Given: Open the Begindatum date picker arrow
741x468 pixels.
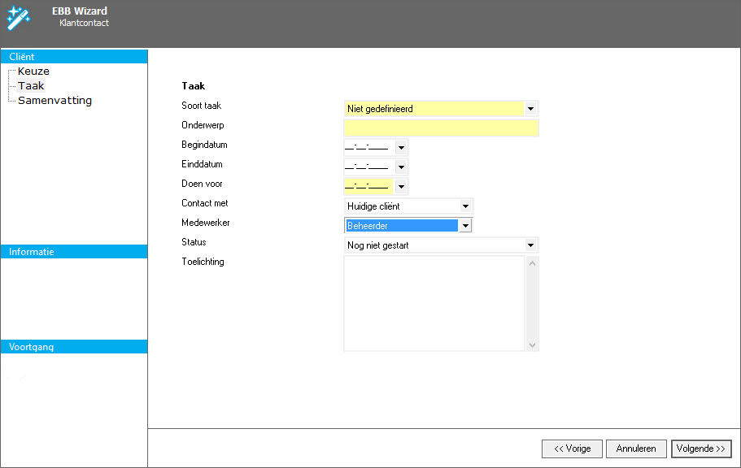Looking at the screenshot, I should [400, 148].
